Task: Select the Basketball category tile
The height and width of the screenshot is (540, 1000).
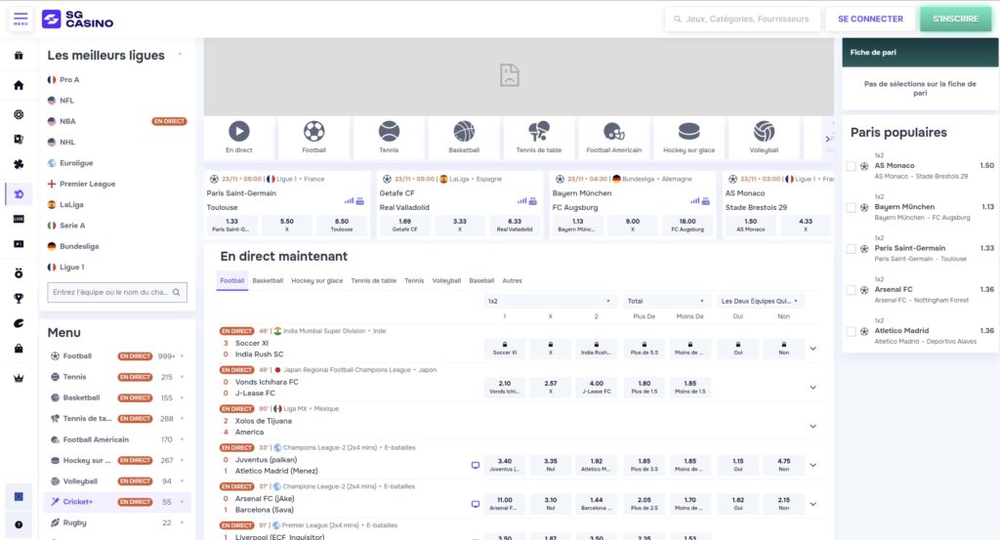Action: (x=464, y=137)
